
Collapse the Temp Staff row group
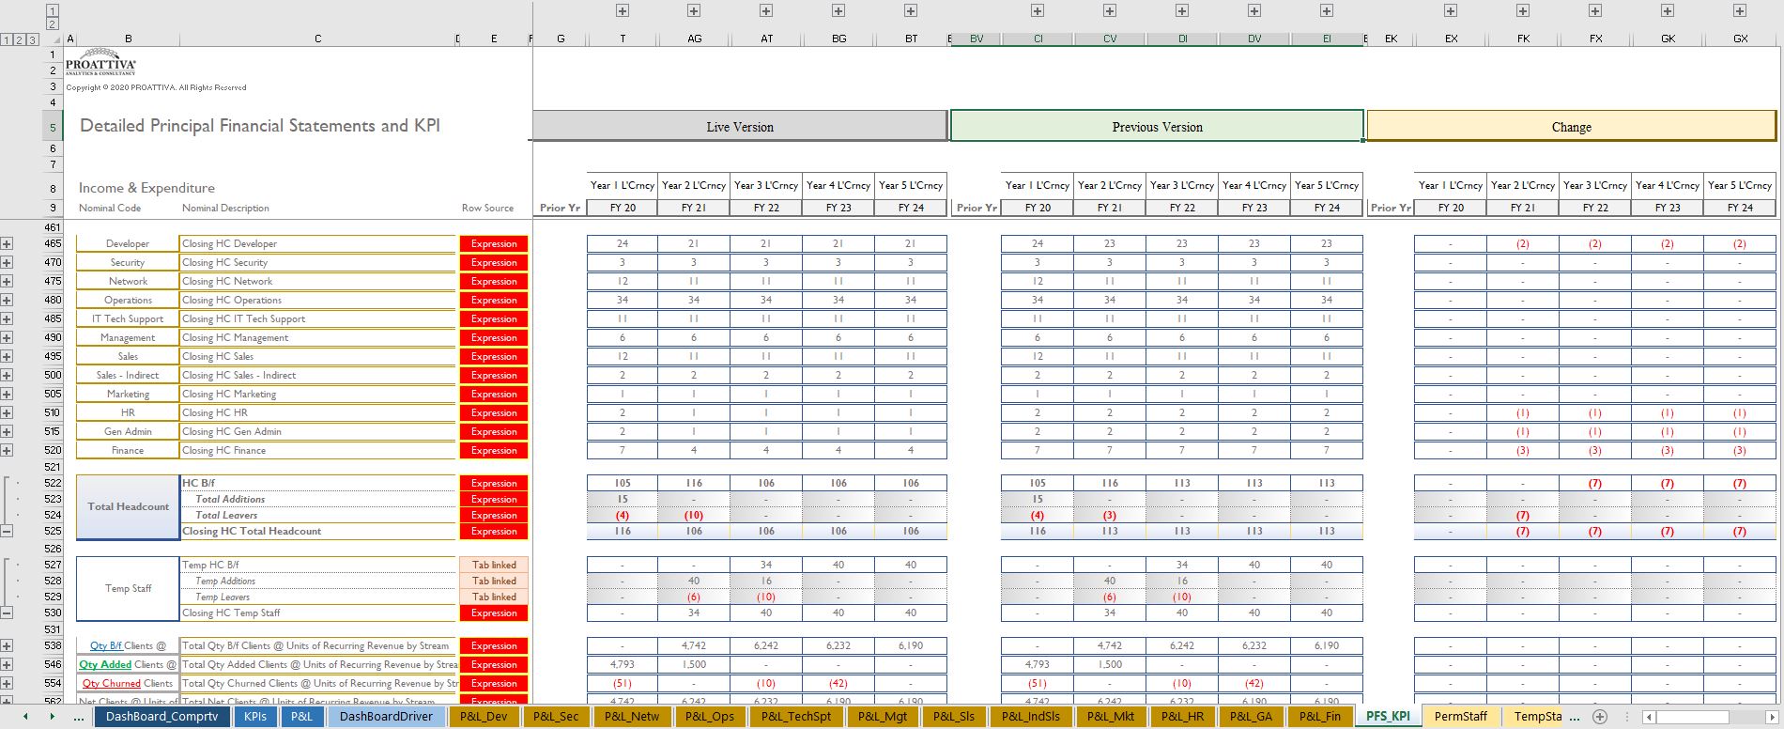(7, 613)
